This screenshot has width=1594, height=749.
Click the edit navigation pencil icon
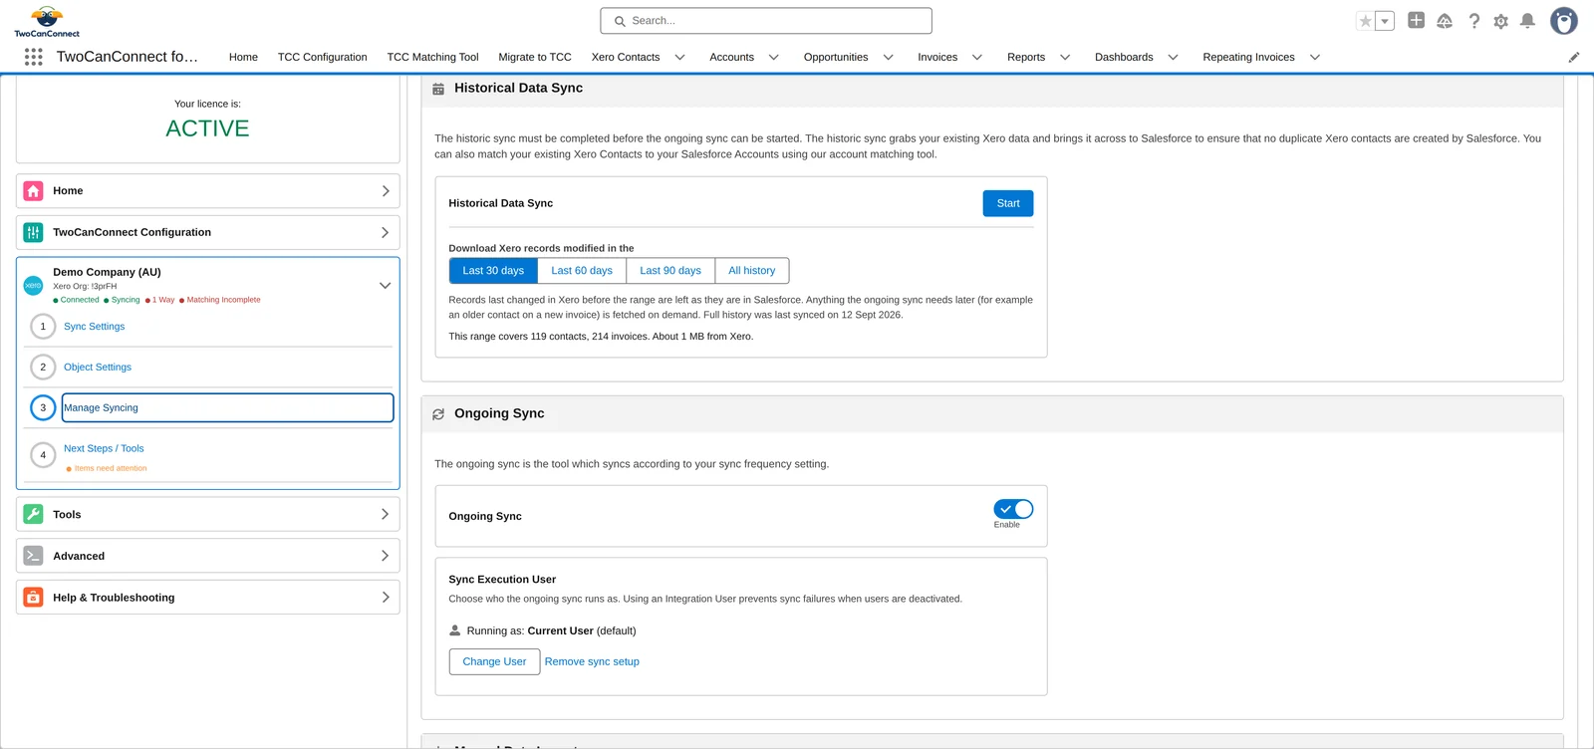click(1574, 58)
